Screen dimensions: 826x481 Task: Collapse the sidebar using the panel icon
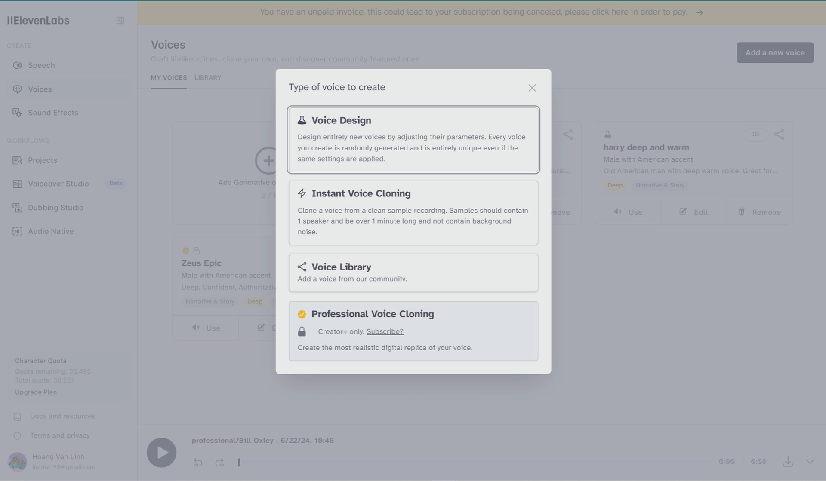tap(120, 21)
